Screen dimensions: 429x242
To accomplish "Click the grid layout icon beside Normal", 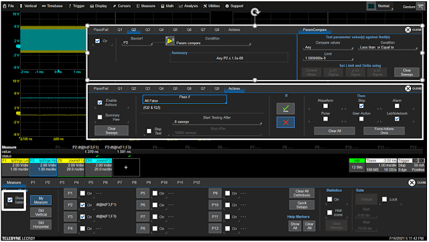I will click(x=371, y=6).
